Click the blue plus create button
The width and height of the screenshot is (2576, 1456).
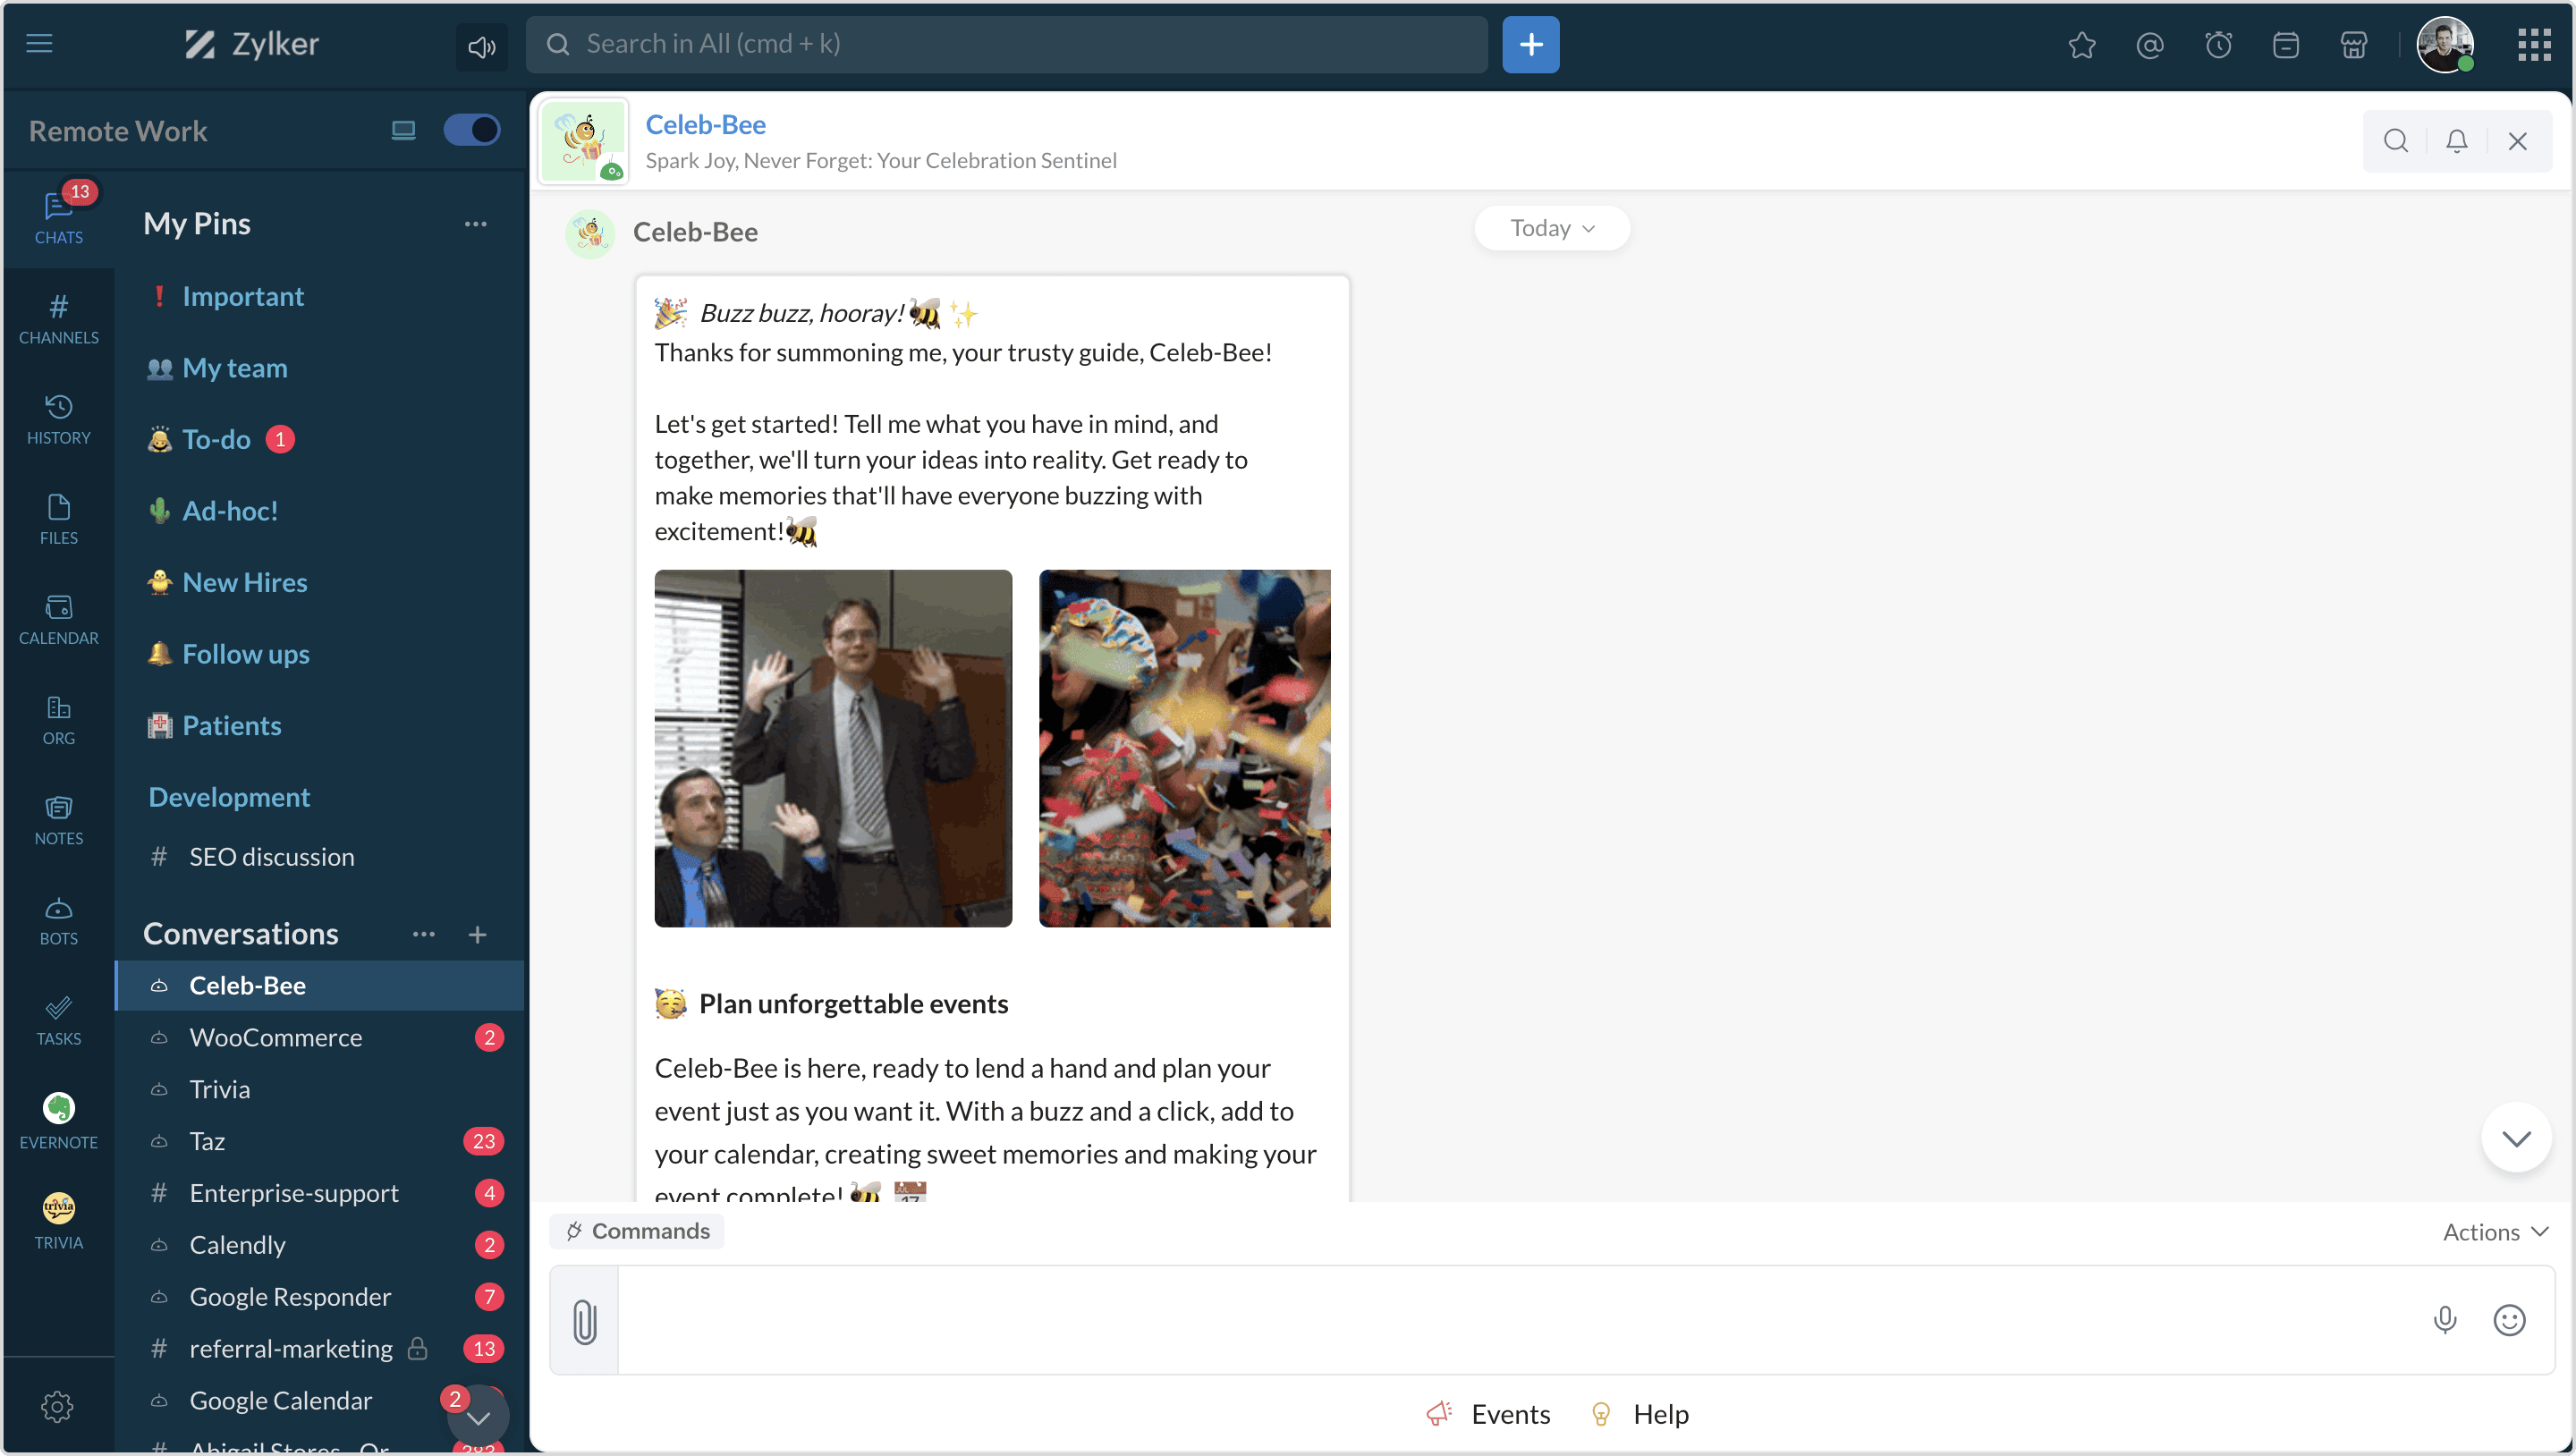[1530, 44]
